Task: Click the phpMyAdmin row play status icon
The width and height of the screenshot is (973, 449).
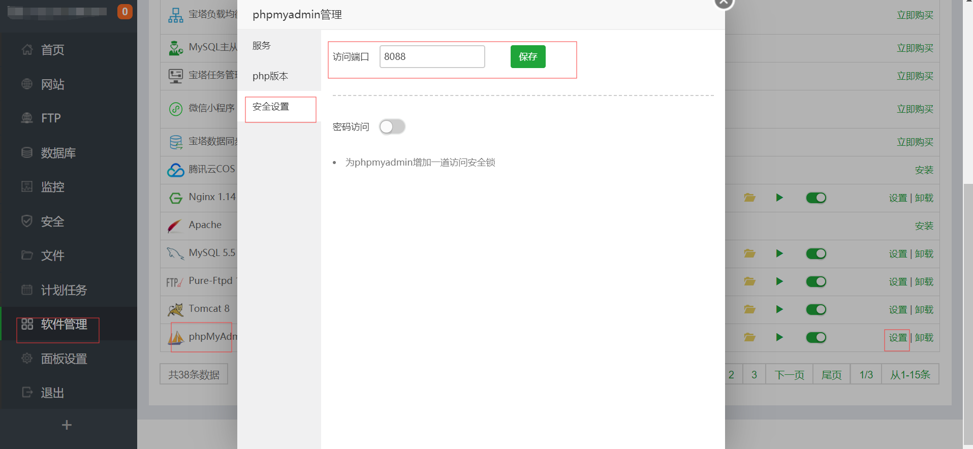Action: (779, 337)
